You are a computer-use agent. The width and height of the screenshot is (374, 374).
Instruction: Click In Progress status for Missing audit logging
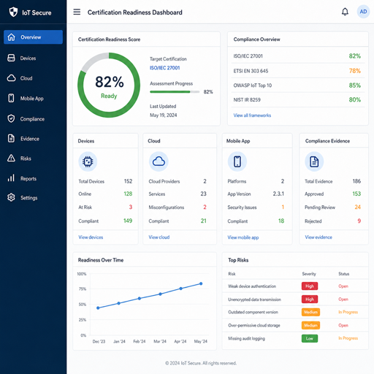pyautogui.click(x=348, y=338)
